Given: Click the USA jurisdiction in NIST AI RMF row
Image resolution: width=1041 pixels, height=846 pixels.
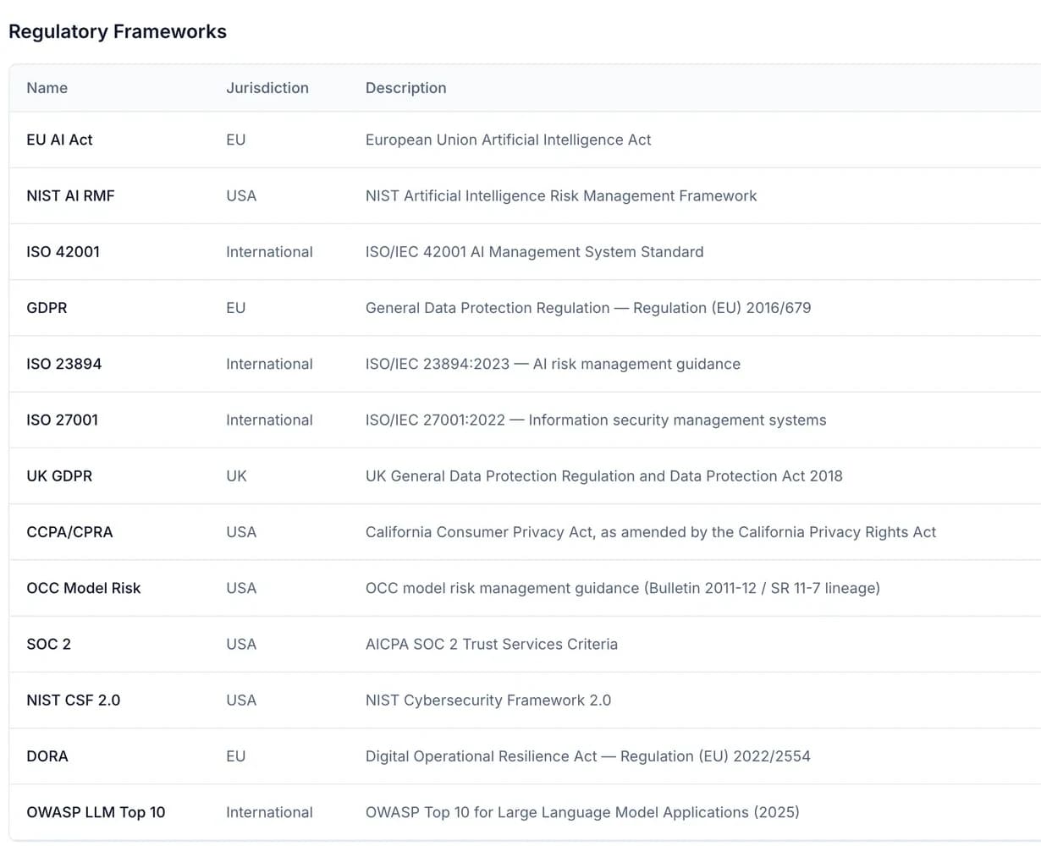Looking at the screenshot, I should 241,195.
